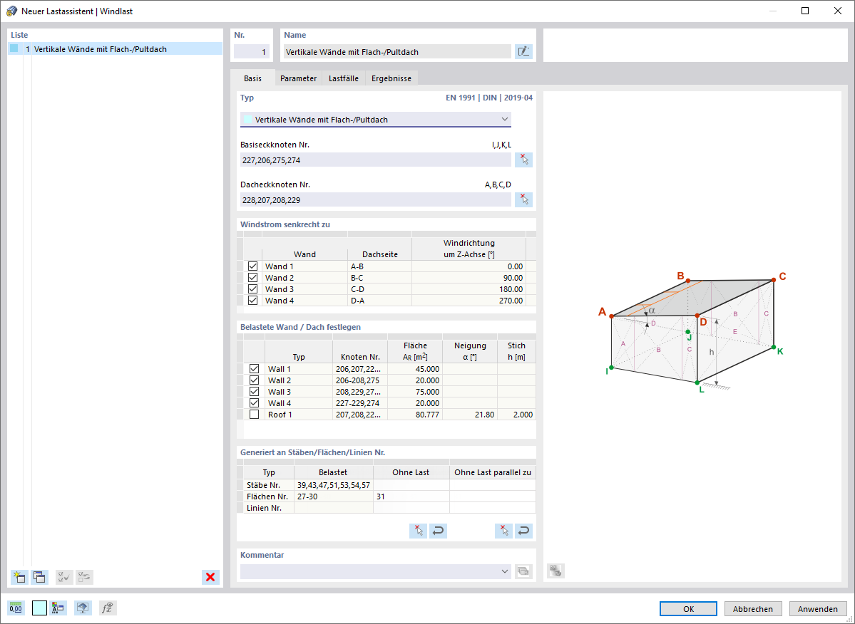This screenshot has width=855, height=624.
Task: Click the Abbrechen button
Action: pyautogui.click(x=753, y=609)
